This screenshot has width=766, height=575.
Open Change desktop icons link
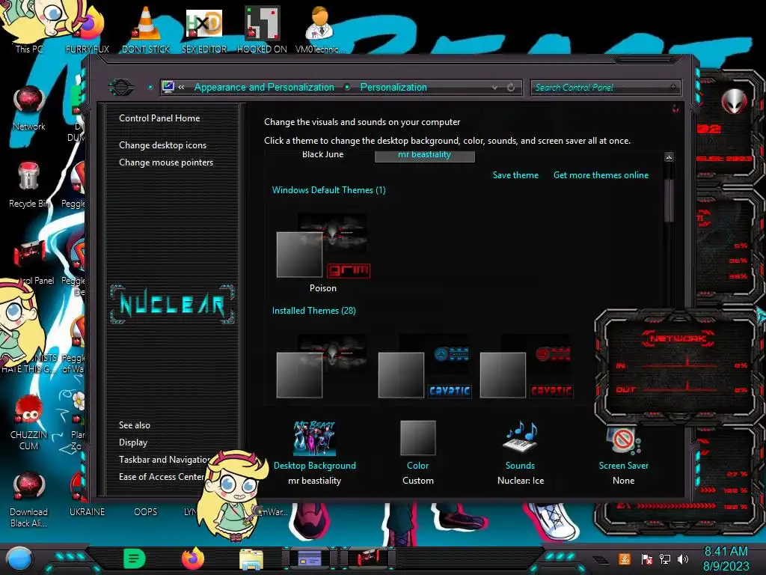162,145
